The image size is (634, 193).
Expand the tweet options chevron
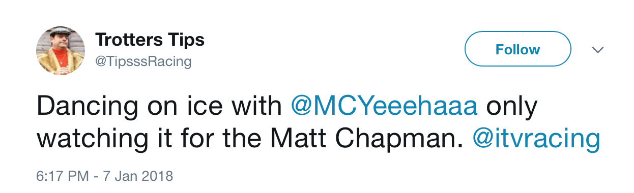pyautogui.click(x=598, y=50)
